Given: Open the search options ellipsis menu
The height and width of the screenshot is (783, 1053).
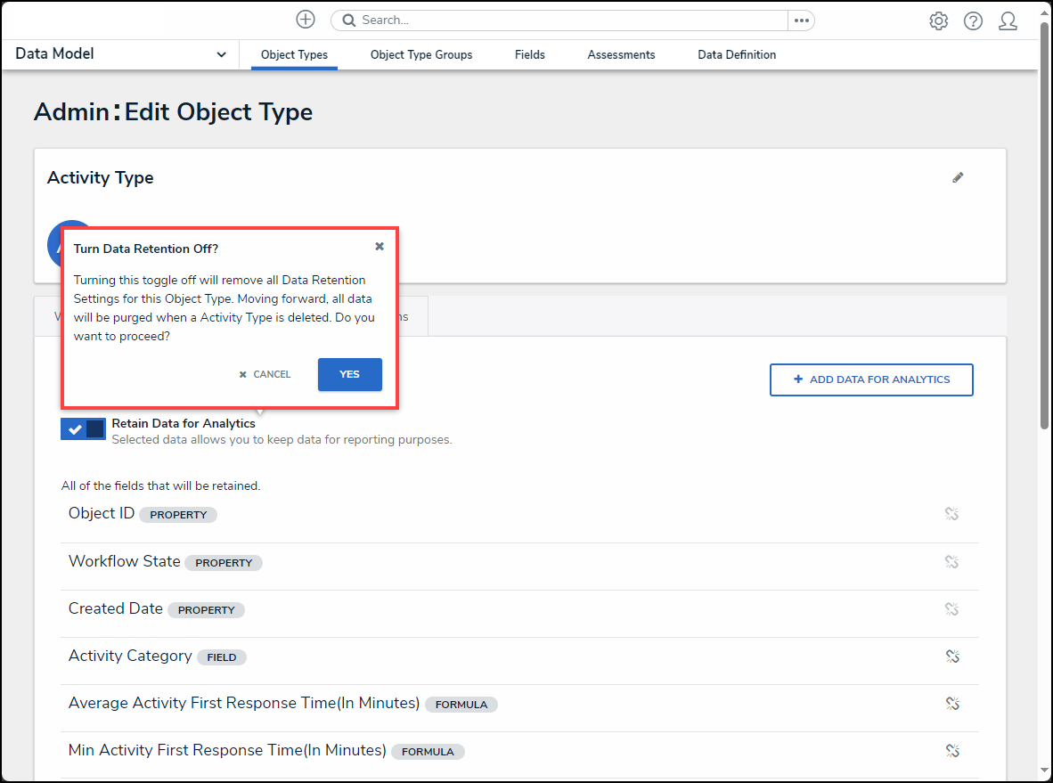Looking at the screenshot, I should [x=801, y=20].
